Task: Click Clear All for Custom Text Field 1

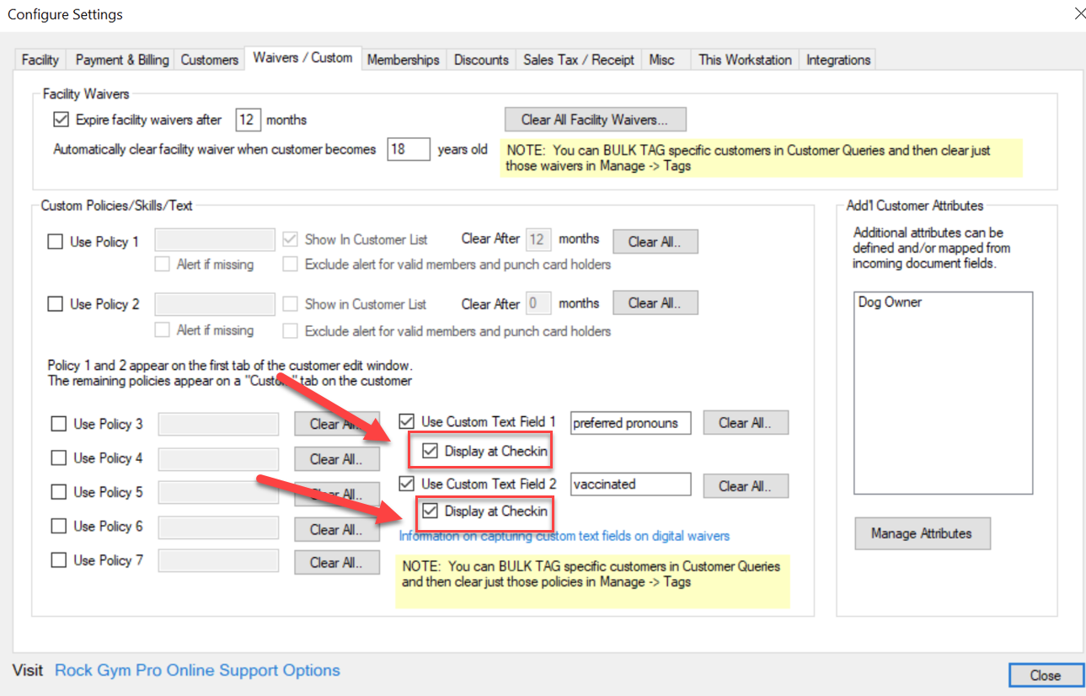Action: (x=746, y=422)
